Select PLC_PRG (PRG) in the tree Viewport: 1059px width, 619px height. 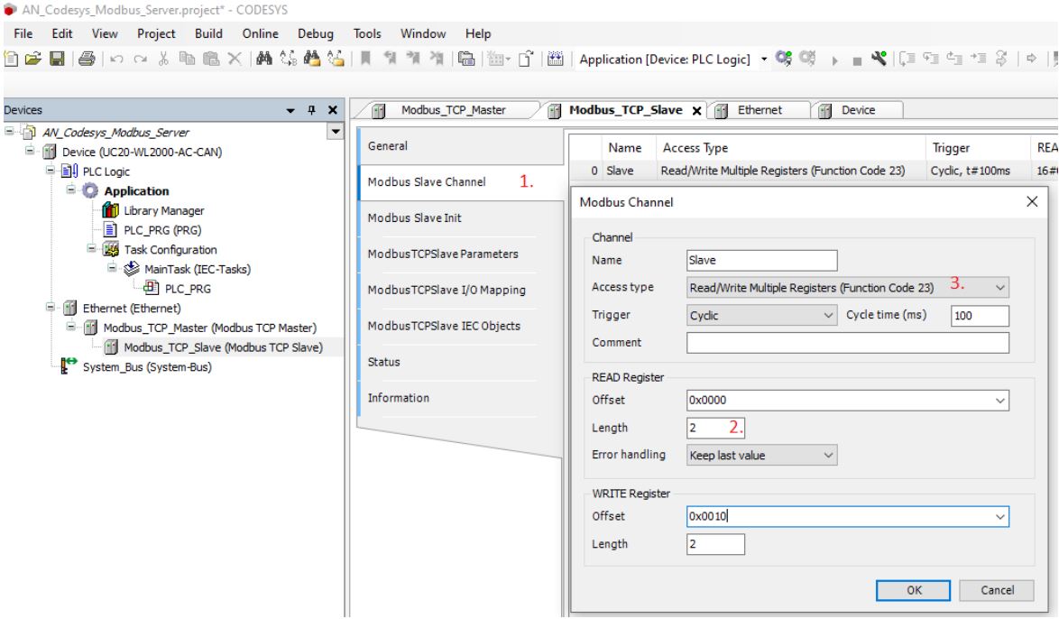coord(162,230)
